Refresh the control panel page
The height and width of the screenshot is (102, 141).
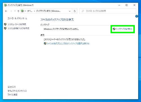[x=75, y=11]
